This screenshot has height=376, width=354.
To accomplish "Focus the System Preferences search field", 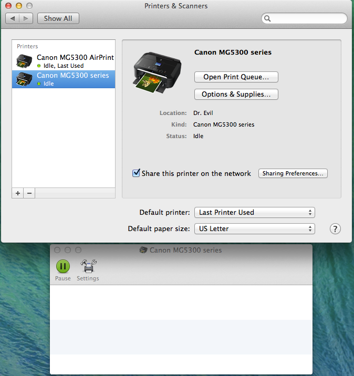I will [x=304, y=18].
